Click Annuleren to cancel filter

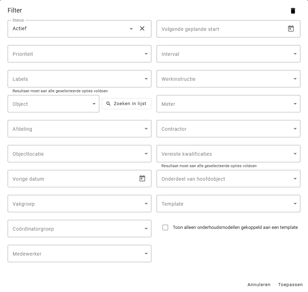259,285
